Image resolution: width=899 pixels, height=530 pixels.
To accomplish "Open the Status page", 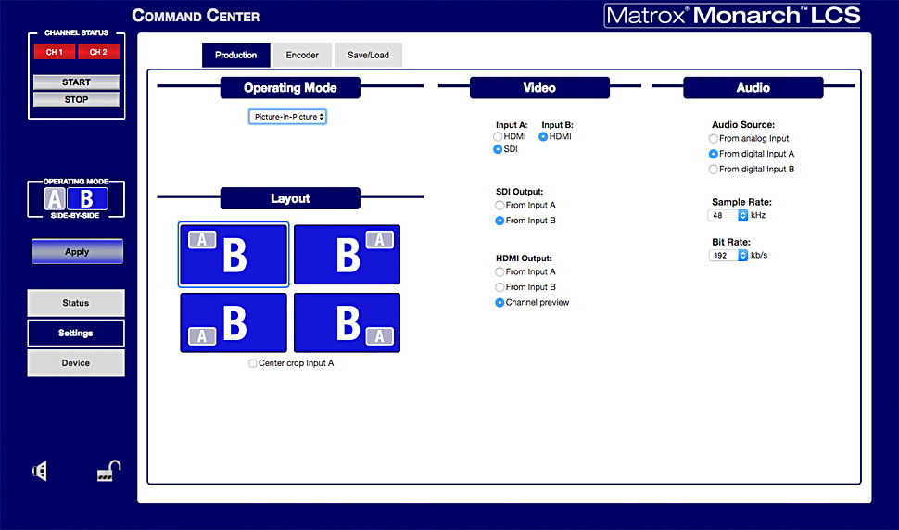I will click(x=76, y=303).
